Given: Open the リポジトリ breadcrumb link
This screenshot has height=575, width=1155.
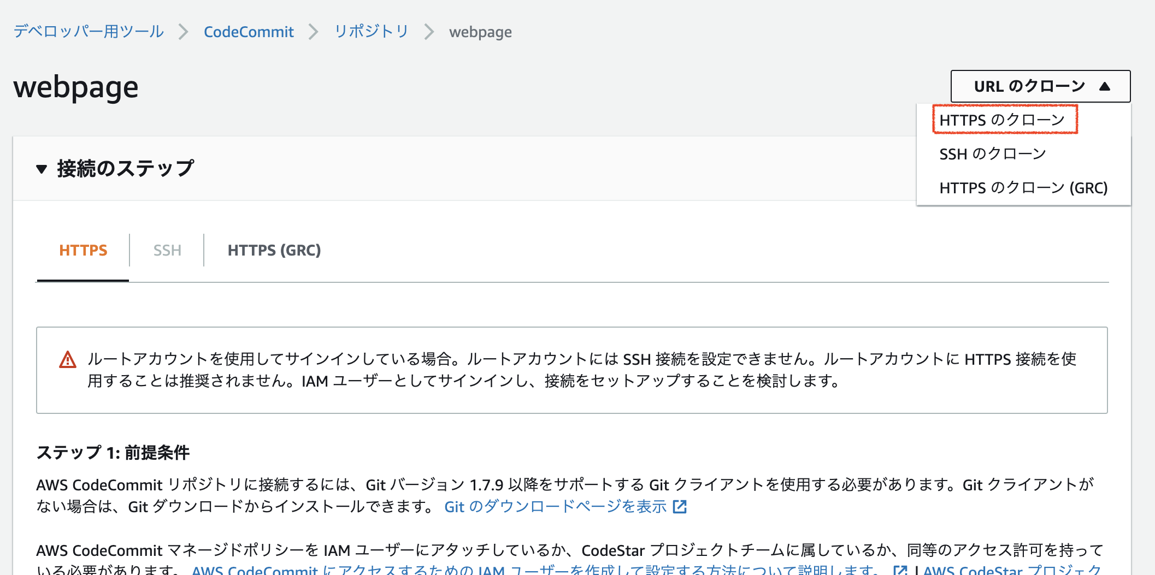Looking at the screenshot, I should (x=372, y=32).
